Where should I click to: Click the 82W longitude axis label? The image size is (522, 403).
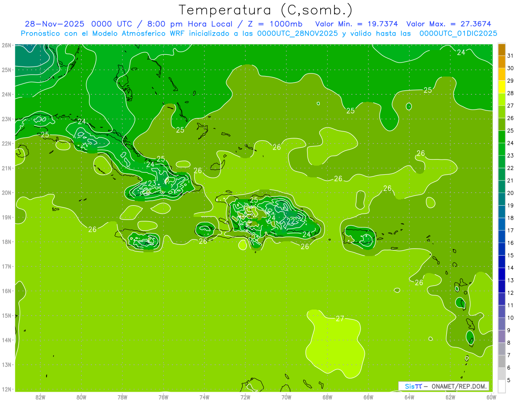tap(40, 396)
